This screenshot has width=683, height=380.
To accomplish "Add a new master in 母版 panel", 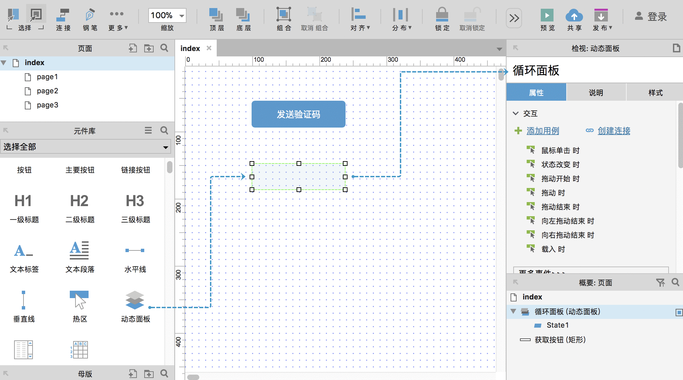I will [133, 374].
